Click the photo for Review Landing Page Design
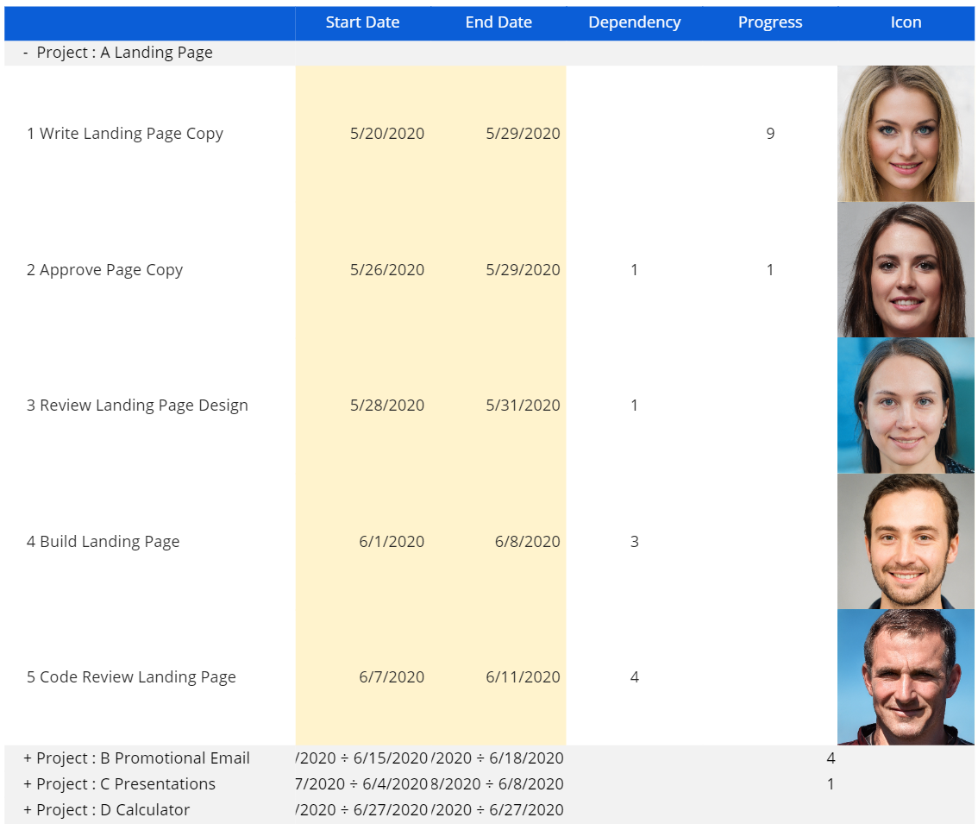Viewport: 978px width, 830px height. (906, 406)
